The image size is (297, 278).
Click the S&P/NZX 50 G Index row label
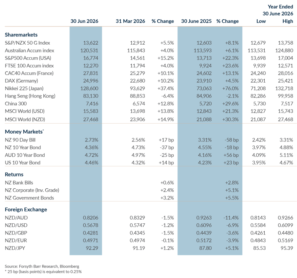click(x=27, y=43)
